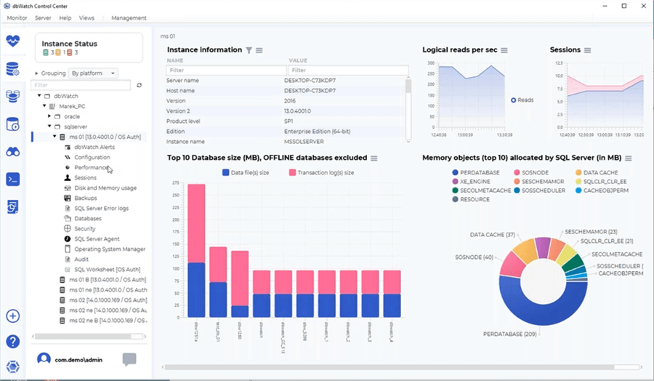Open the SQL console terminal icon
Viewport: 654px width, 381px height.
13,180
